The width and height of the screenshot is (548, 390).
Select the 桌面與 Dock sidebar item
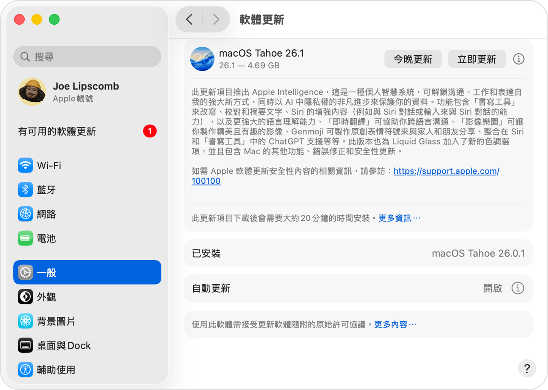pyautogui.click(x=87, y=346)
